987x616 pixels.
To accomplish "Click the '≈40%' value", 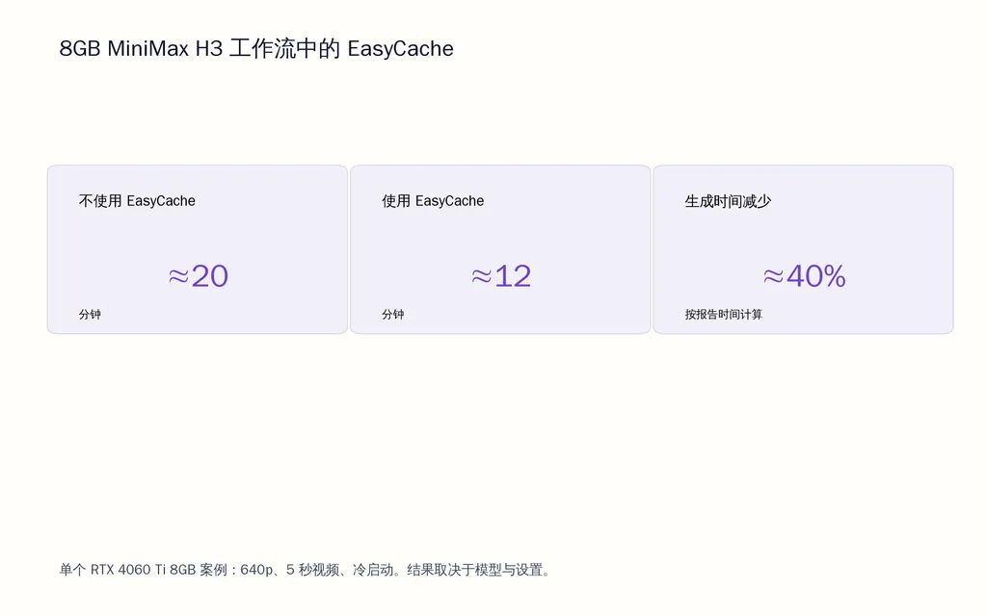I will coord(805,276).
